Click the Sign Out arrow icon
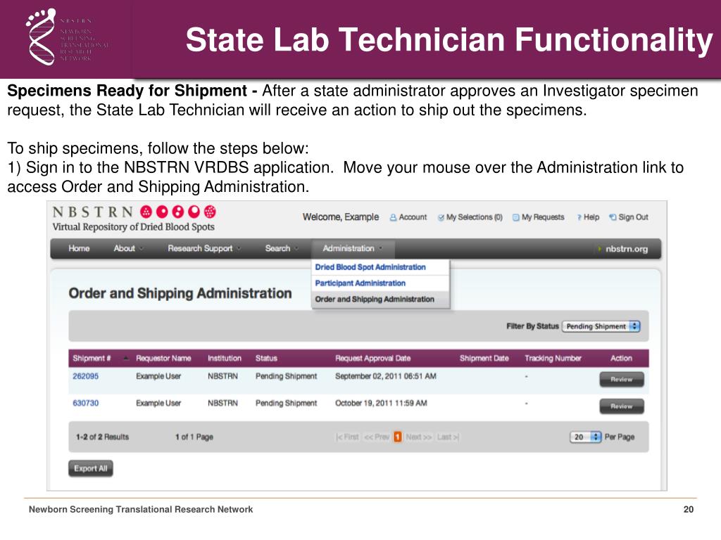The image size is (721, 540). pos(613,217)
